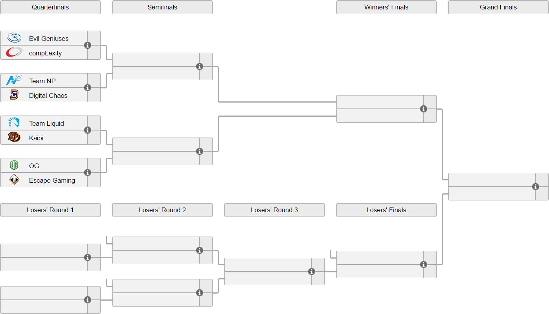Click the Quarterfinals column header
This screenshot has height=314, width=549.
[x=50, y=7]
